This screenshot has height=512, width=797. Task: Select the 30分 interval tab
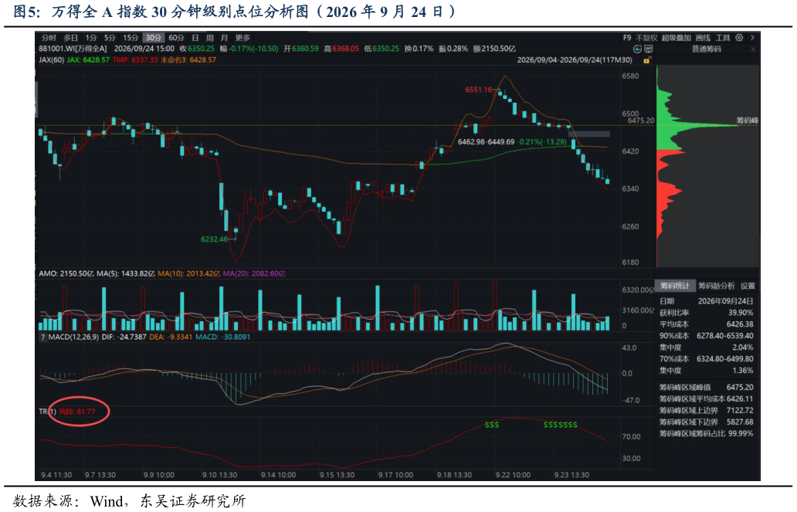153,38
